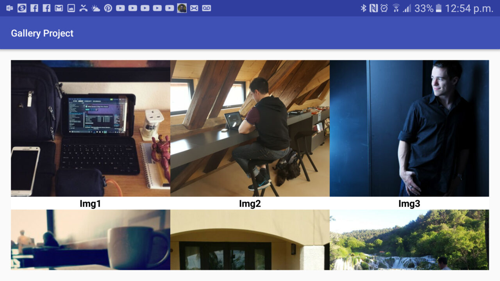Tap the picture notification icon
The image size is (500, 281).
[x=71, y=8]
